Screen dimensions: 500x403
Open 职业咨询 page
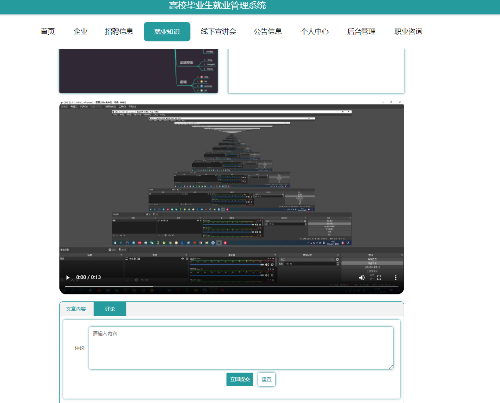[408, 31]
